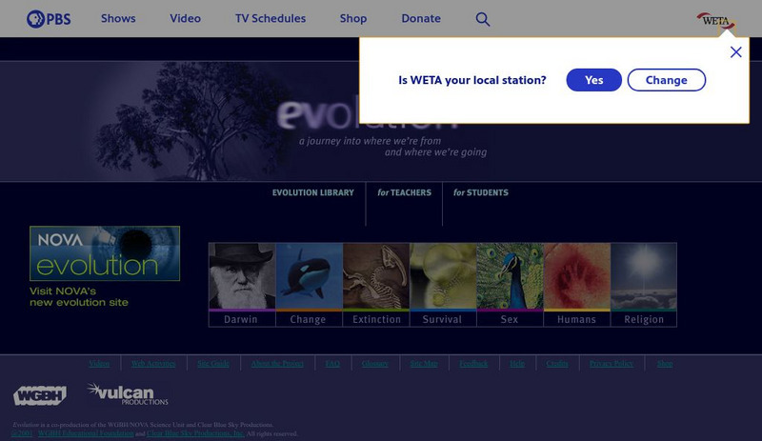This screenshot has height=441, width=762.
Task: Select Donate in the top navigation
Action: tap(421, 18)
